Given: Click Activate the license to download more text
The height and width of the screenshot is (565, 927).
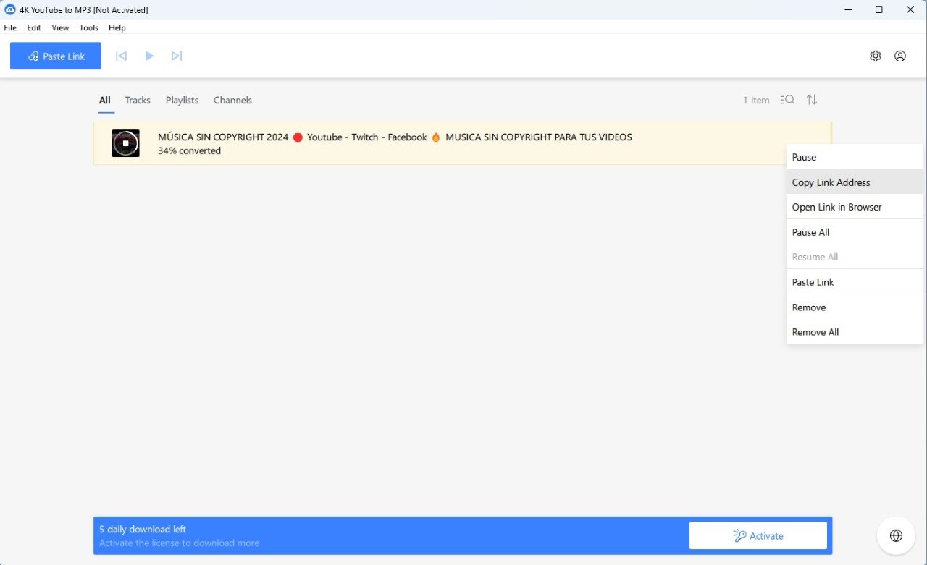Looking at the screenshot, I should [179, 543].
